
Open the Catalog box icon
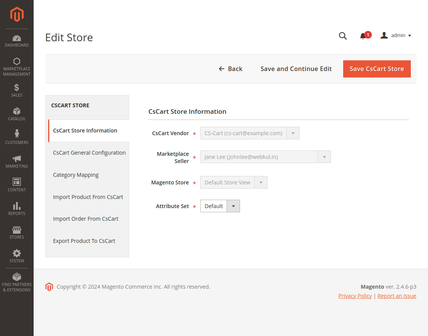tap(17, 111)
